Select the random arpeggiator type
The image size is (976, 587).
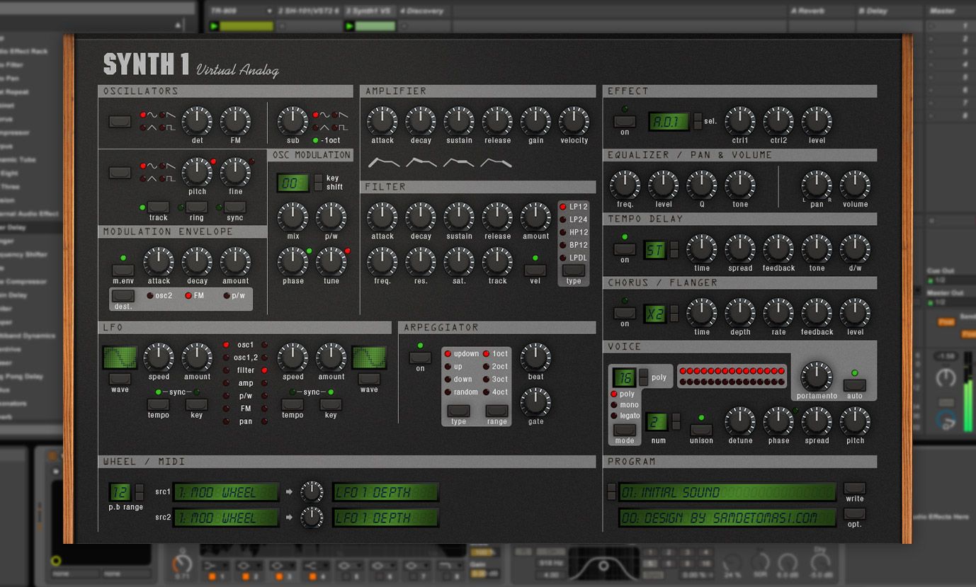point(461,392)
